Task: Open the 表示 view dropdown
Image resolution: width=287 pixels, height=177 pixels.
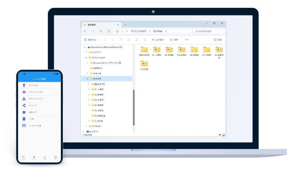Action: point(174,39)
